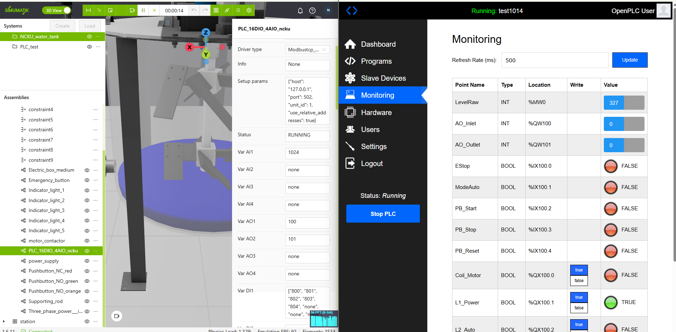Screen dimensions: 676x332
Task: Click the camera view icon at viewport bottom-left
Action: (x=117, y=316)
